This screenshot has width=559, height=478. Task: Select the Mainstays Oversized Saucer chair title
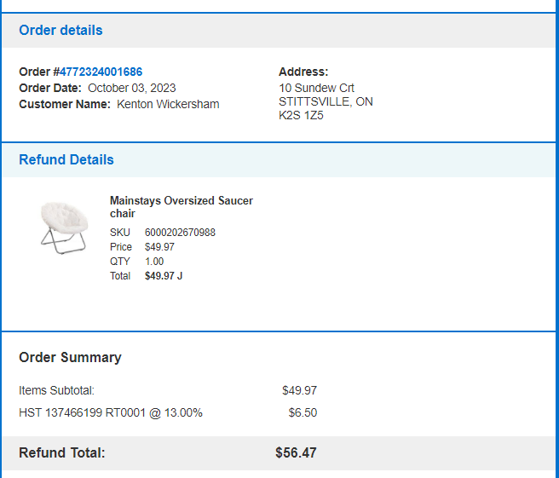(182, 207)
